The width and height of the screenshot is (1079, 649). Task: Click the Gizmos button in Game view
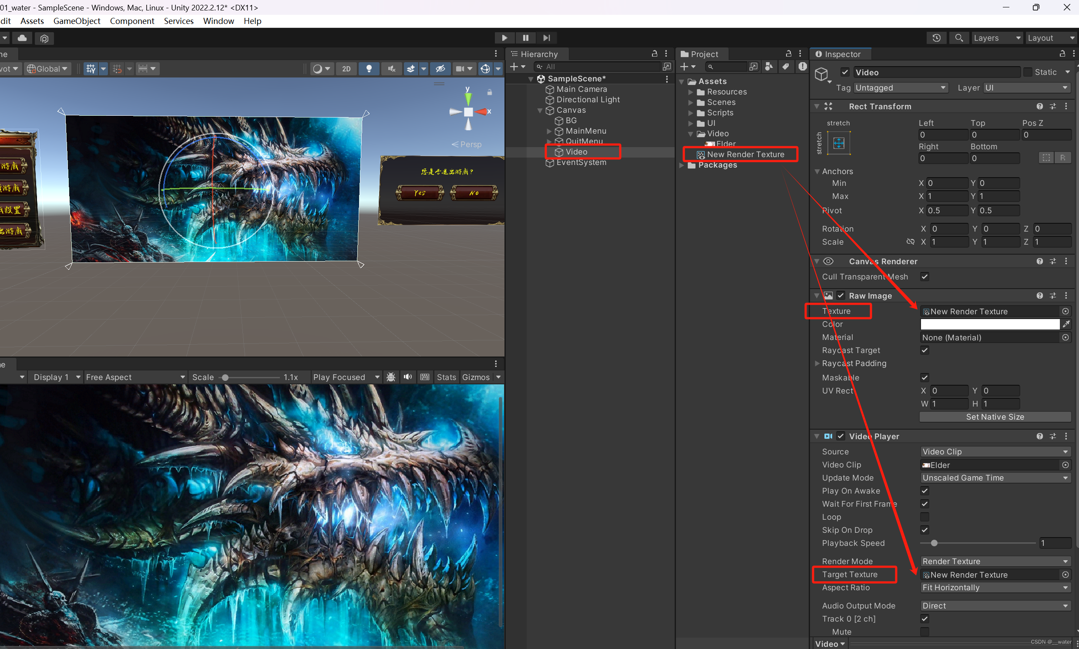[476, 377]
